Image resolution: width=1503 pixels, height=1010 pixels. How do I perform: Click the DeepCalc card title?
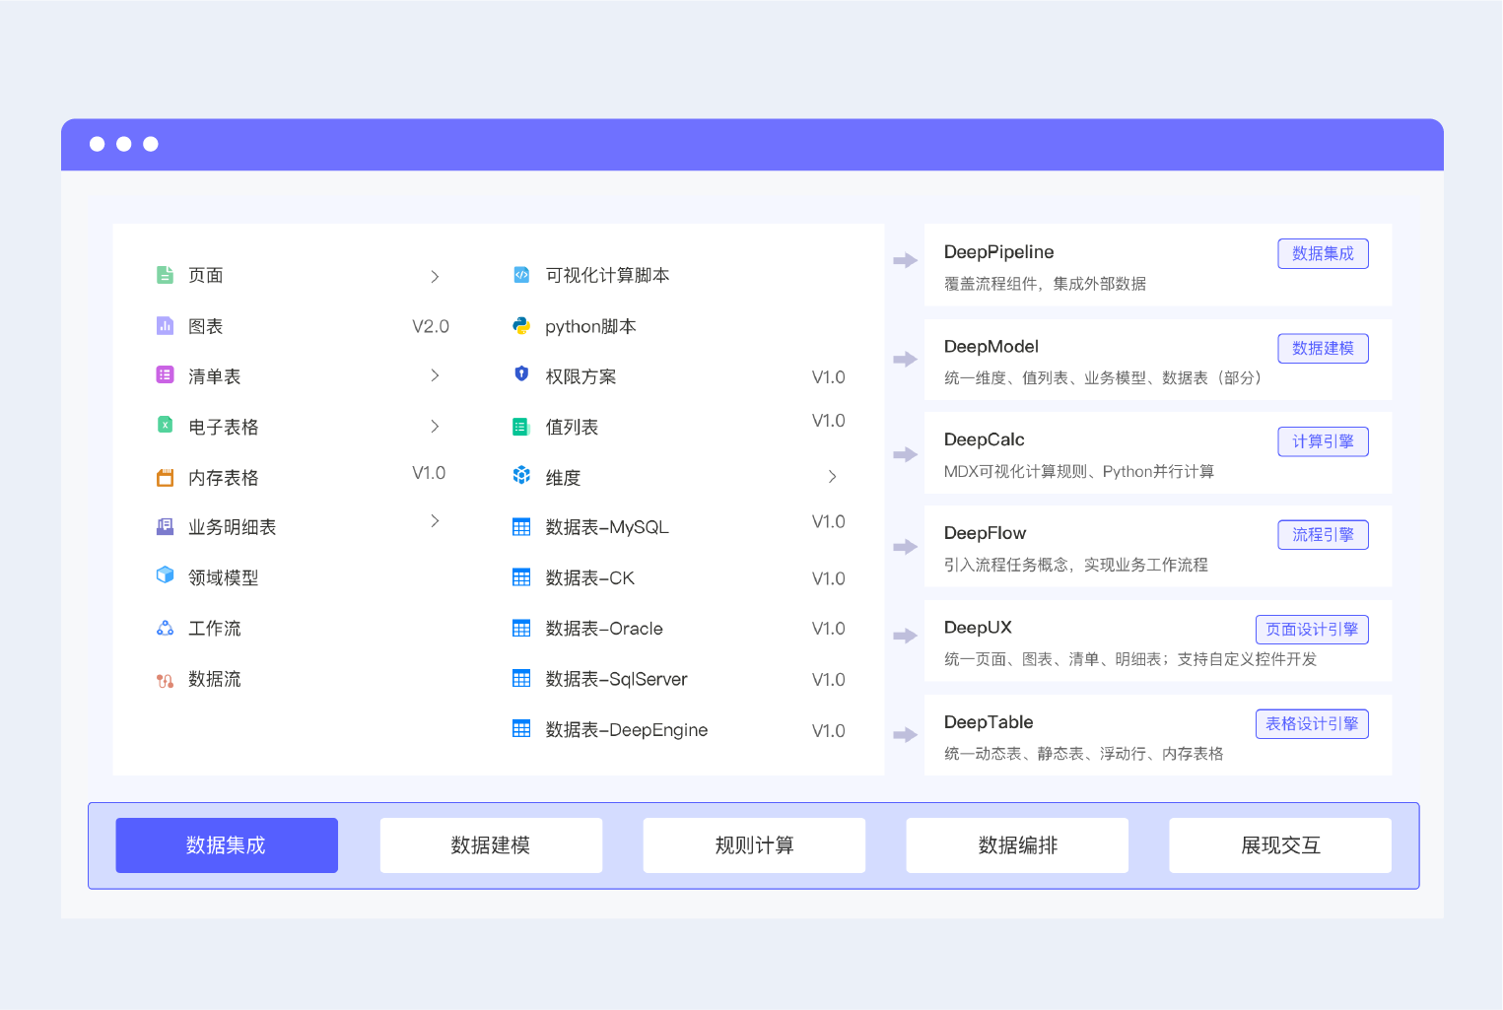(984, 439)
